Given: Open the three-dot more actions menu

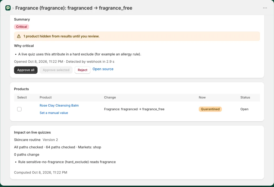Looking at the screenshot, I should coord(265,8).
